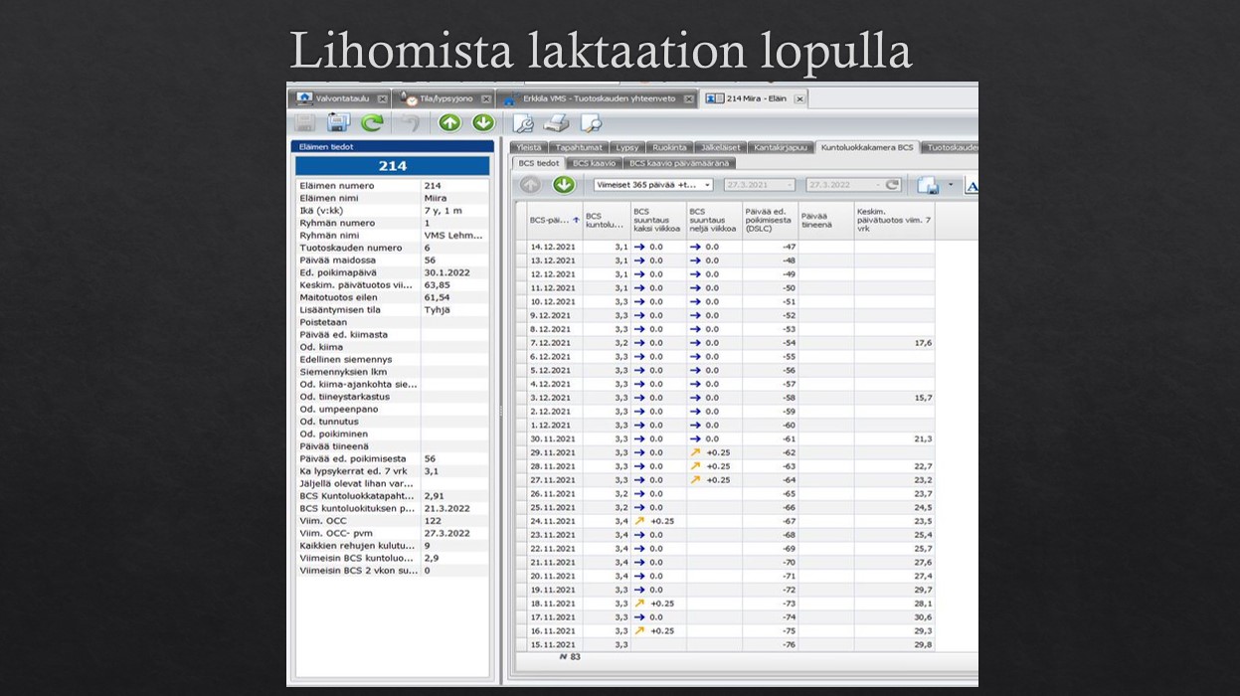Open the end date field 27.3.2022
This screenshot has height=696, width=1240.
[854, 185]
